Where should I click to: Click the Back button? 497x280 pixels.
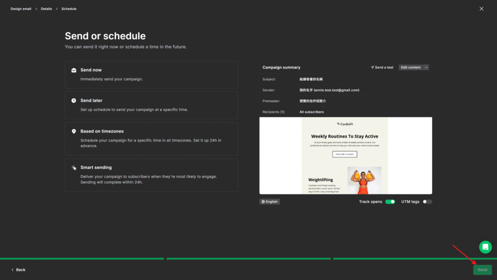pos(18,270)
